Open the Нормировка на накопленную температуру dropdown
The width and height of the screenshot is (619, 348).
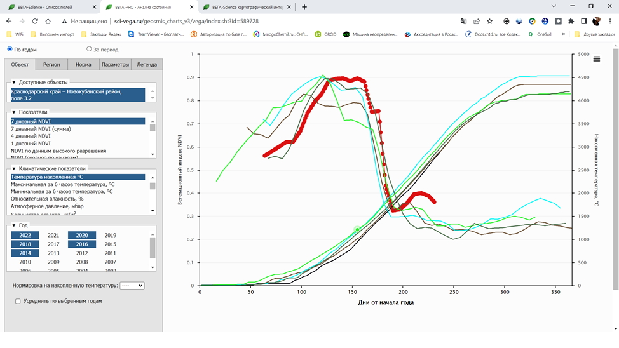point(132,286)
